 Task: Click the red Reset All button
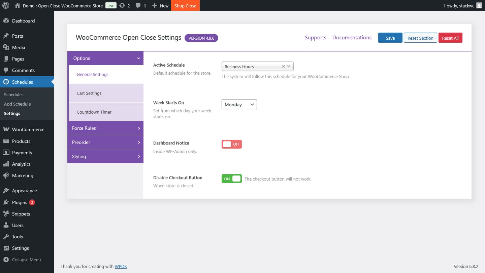click(450, 38)
